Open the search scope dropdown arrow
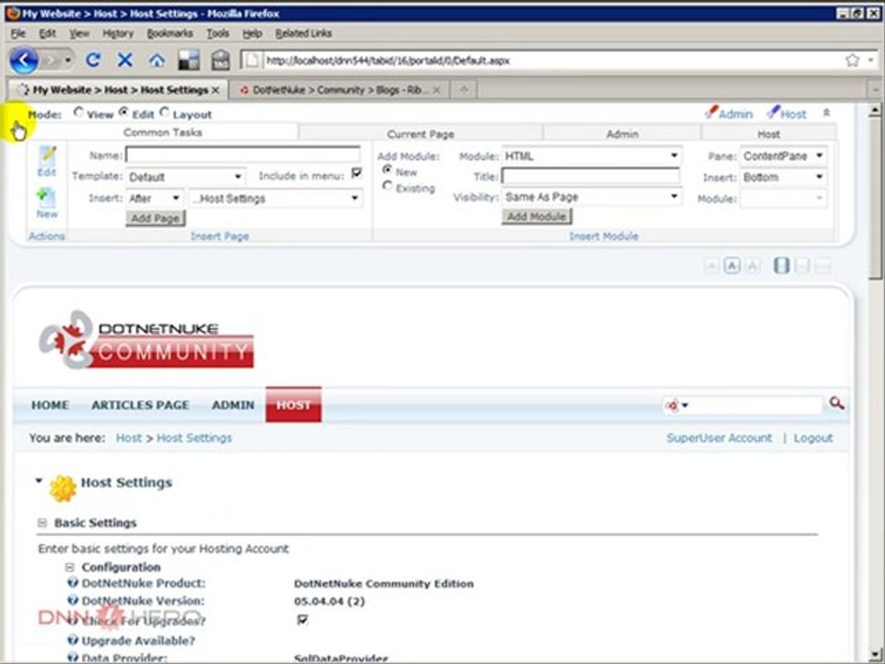885x664 pixels. (x=685, y=405)
